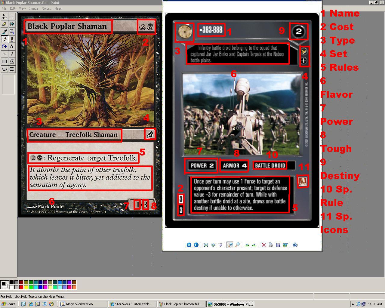Launch Internet Explorer from quick launch
This screenshot has height=308, width=385.
pos(30,304)
